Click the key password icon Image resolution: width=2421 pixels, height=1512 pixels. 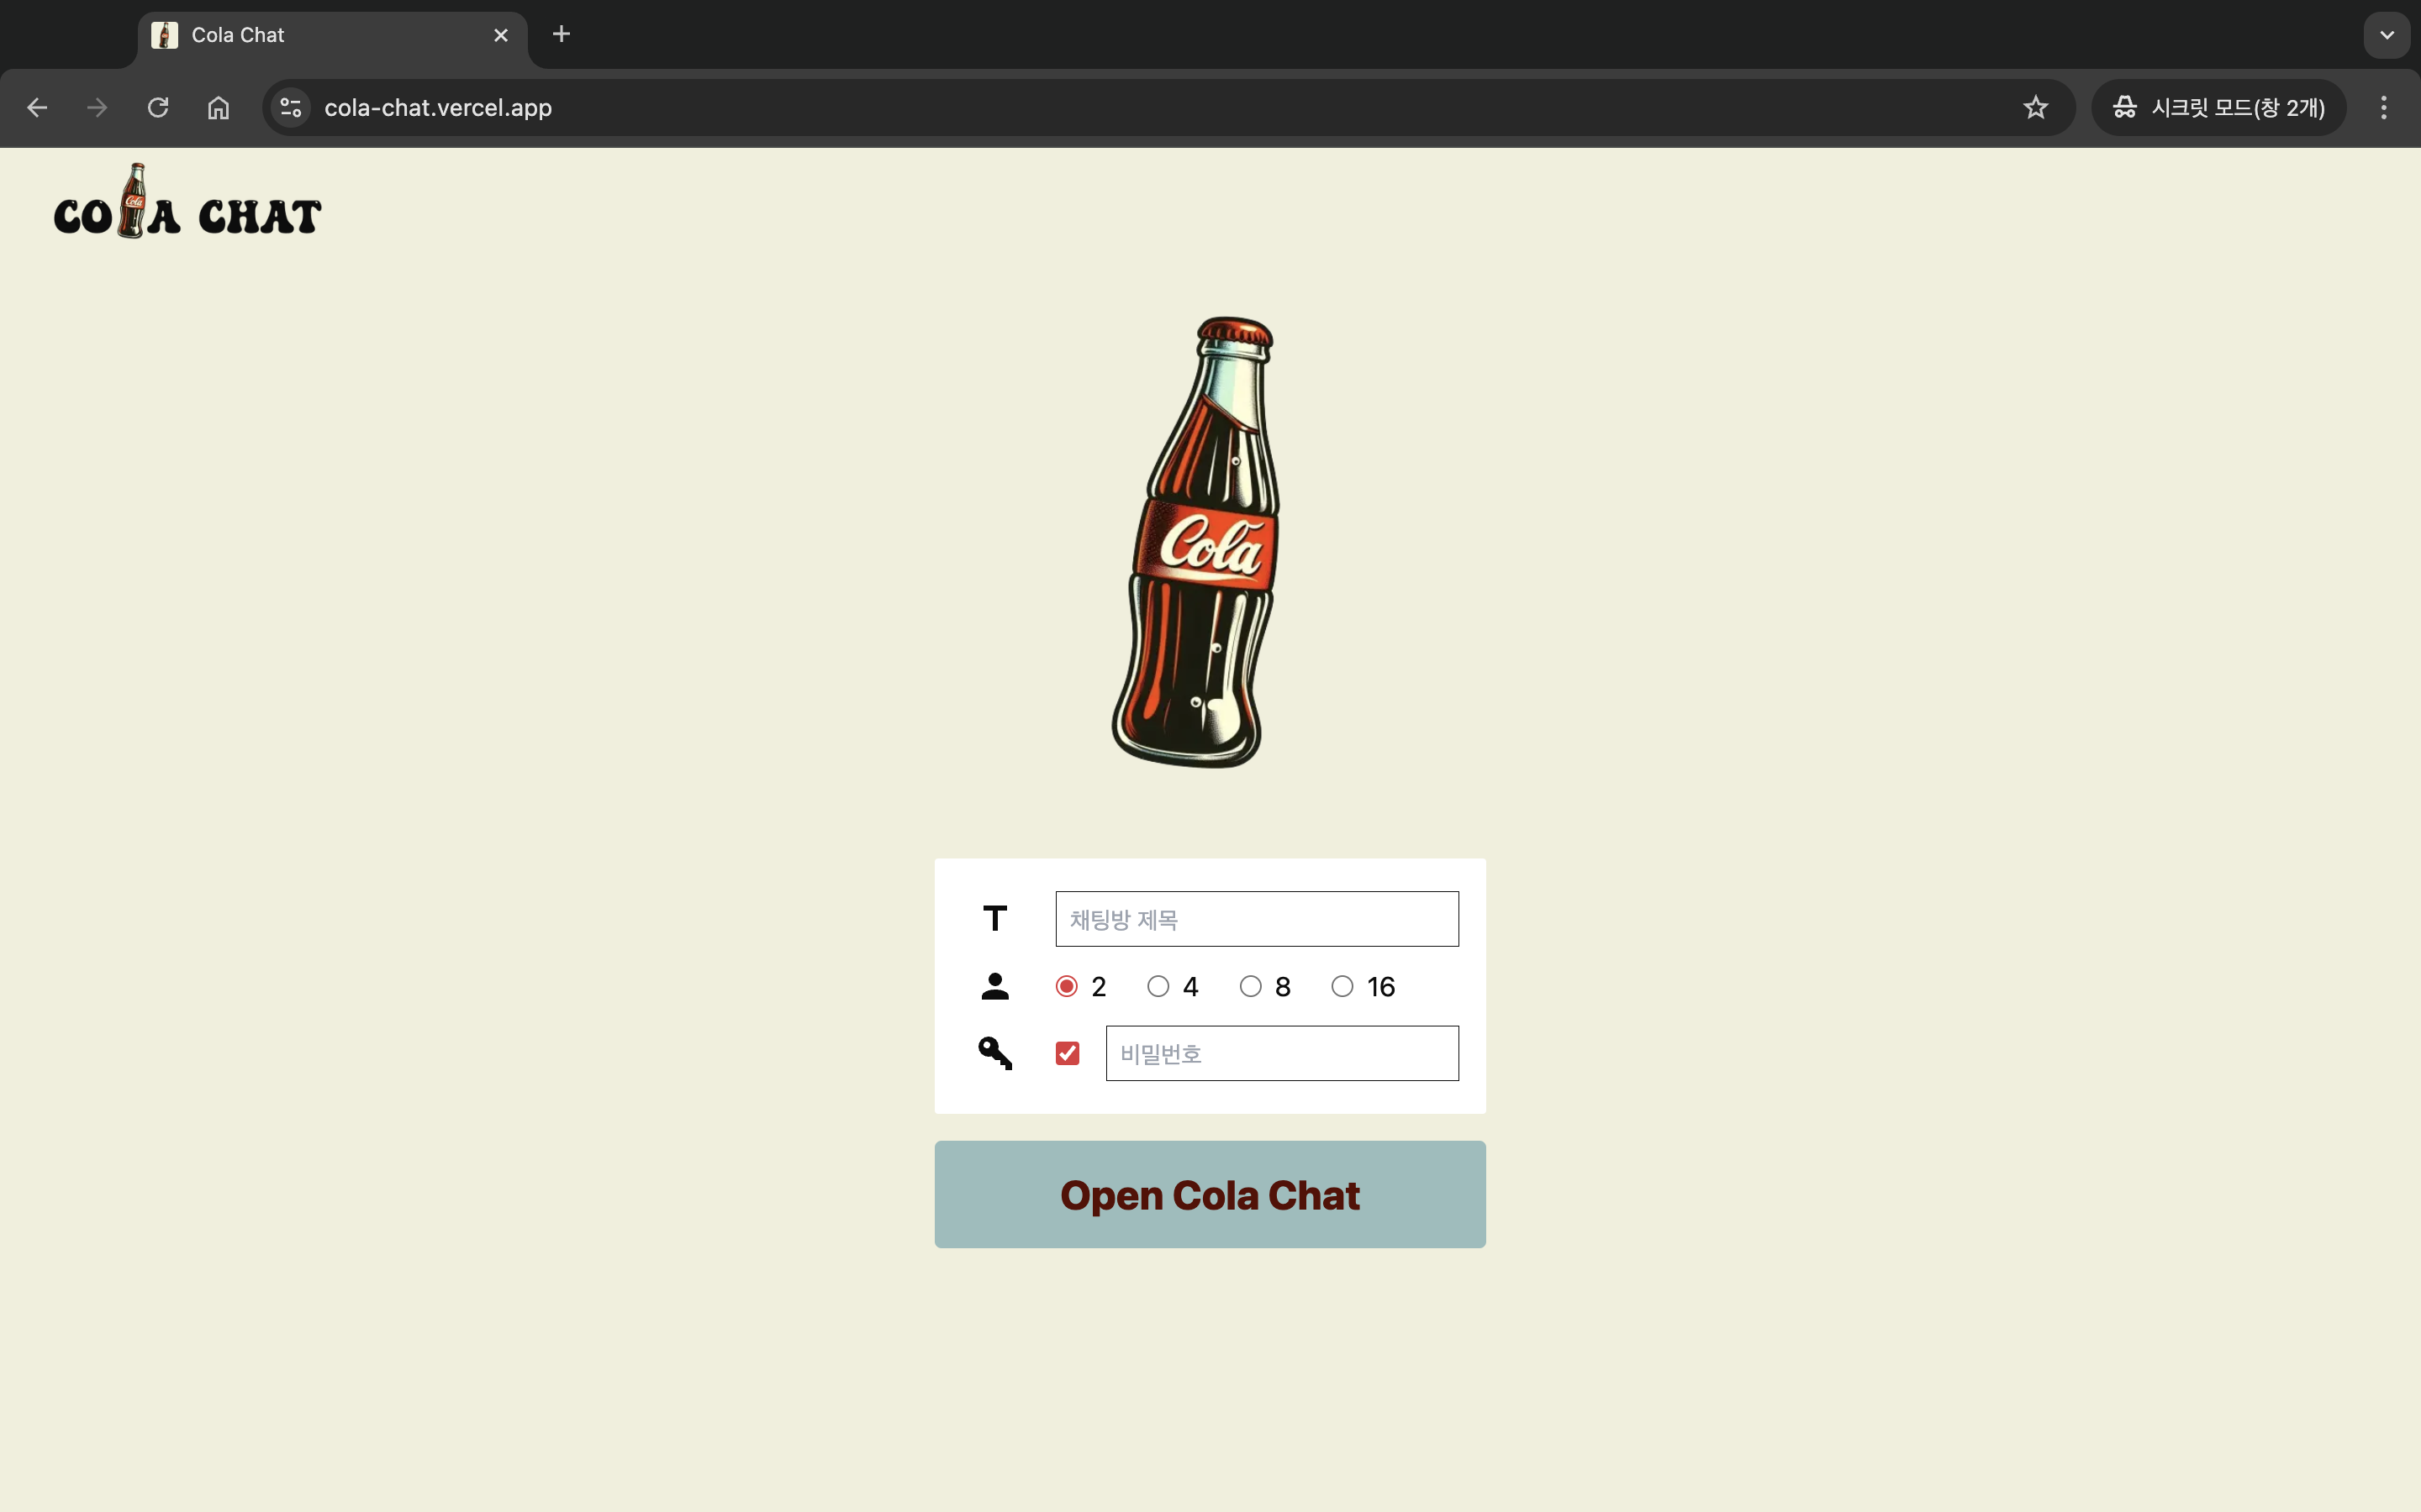click(994, 1053)
